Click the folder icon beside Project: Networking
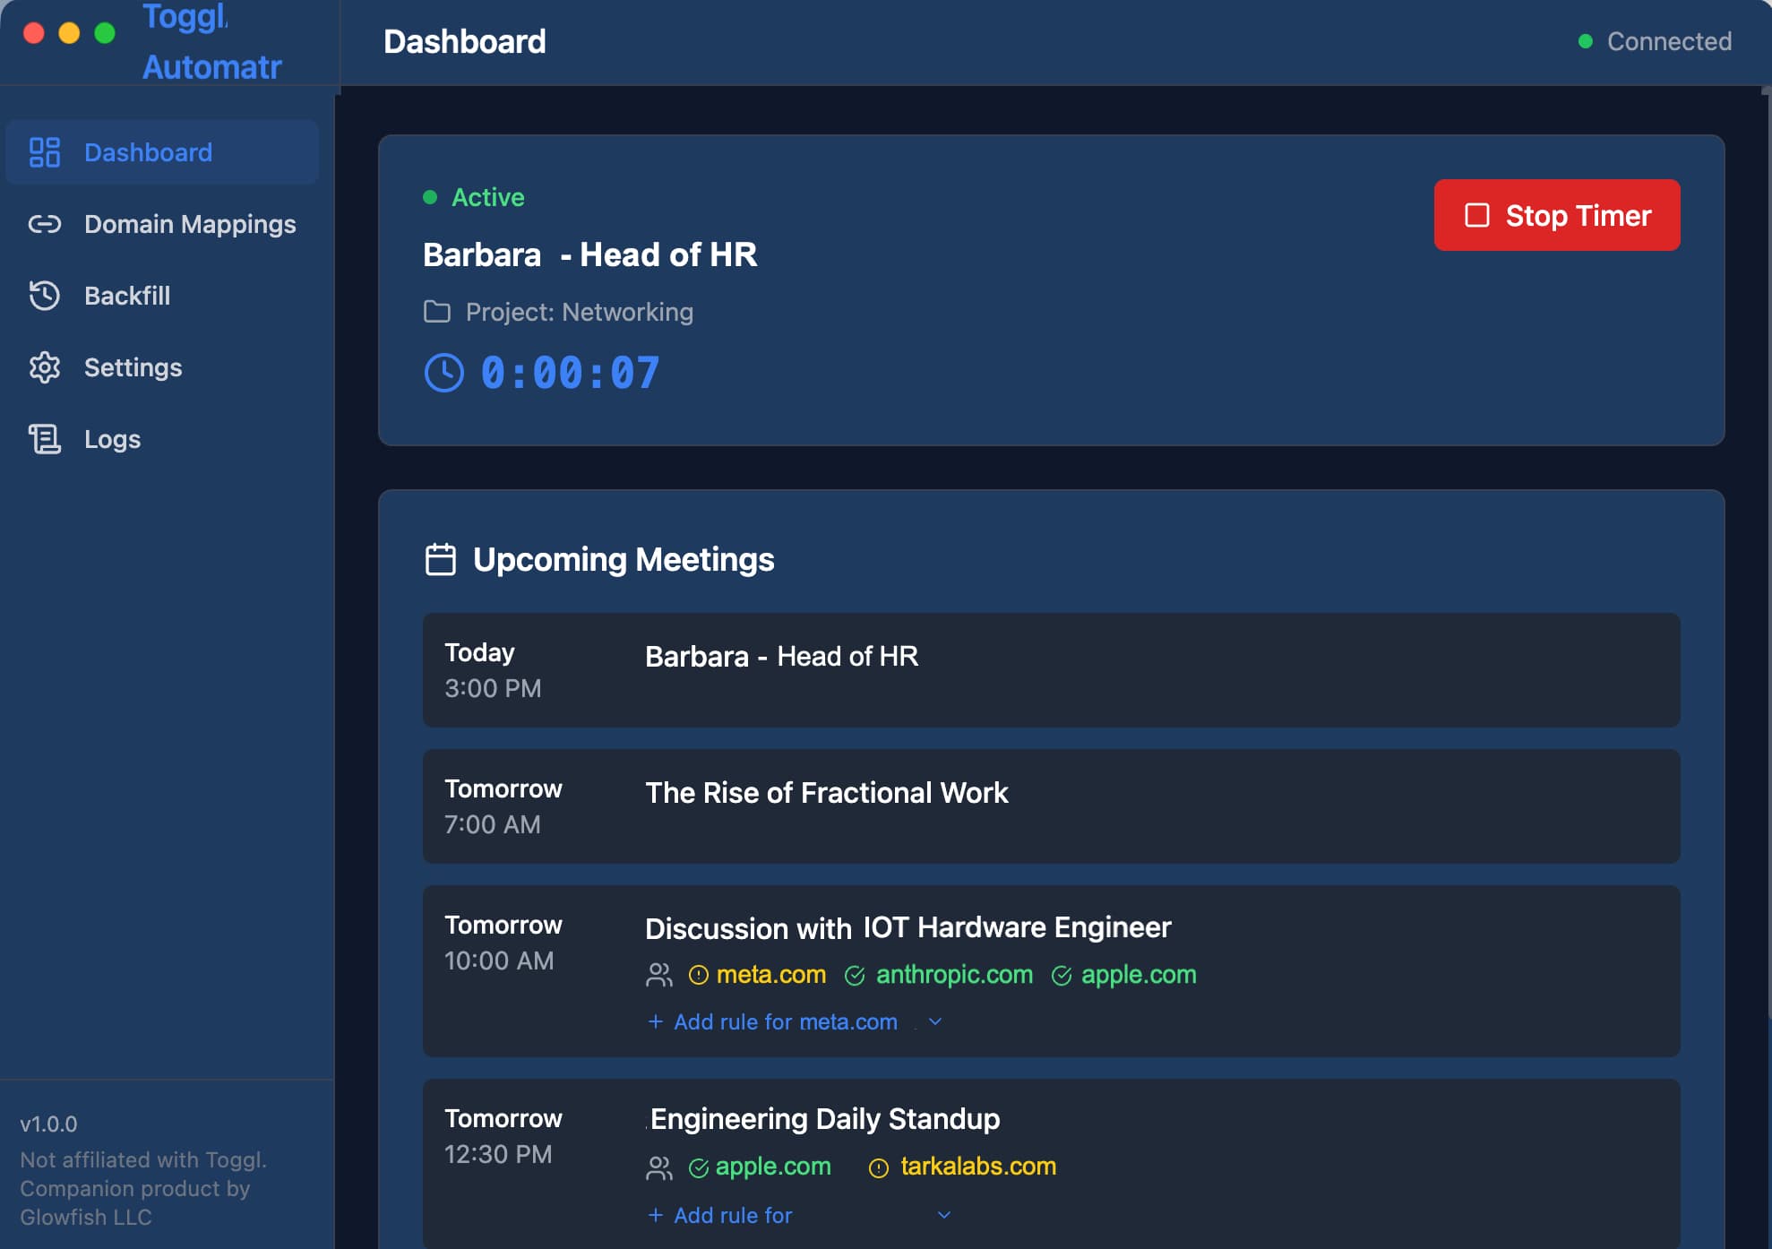This screenshot has width=1772, height=1249. [438, 312]
